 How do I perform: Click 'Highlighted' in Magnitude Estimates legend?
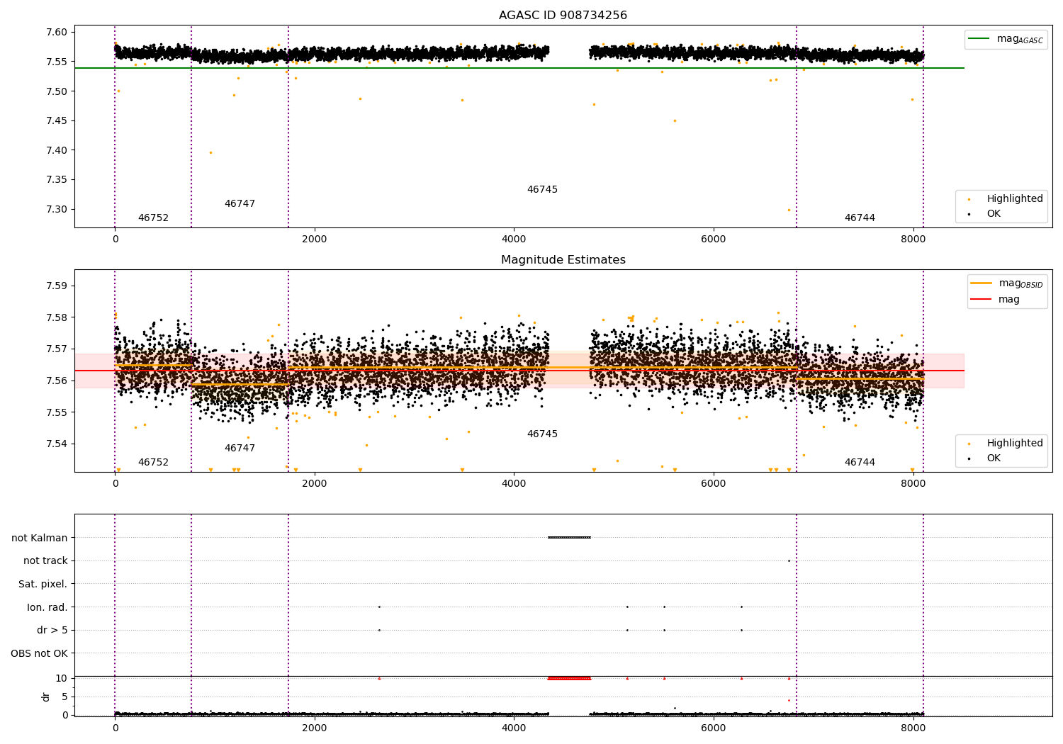[x=1015, y=444]
